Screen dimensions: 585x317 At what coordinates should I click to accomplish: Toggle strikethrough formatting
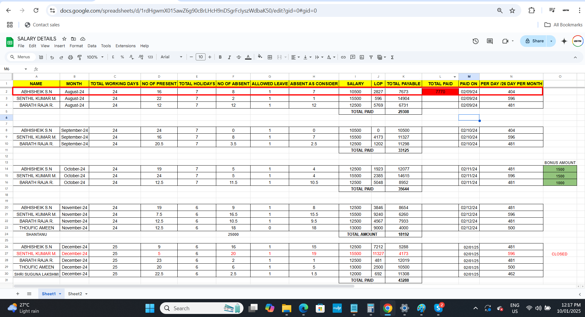[239, 57]
